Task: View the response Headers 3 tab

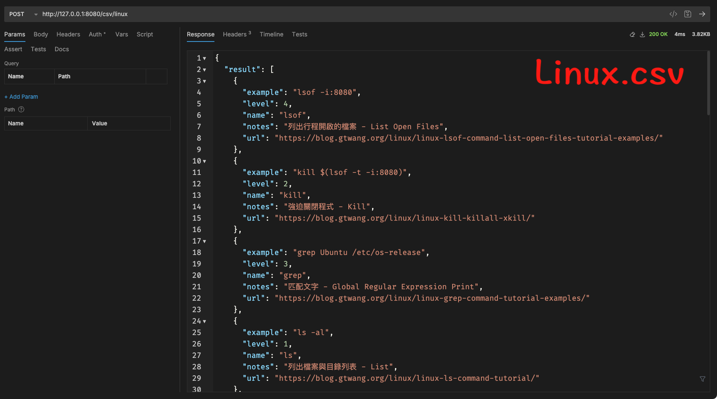Action: click(x=237, y=34)
